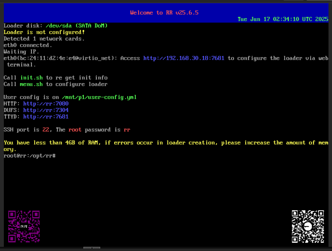
Task: Open the DUFS link http://rr:7304
Action: click(x=46, y=110)
